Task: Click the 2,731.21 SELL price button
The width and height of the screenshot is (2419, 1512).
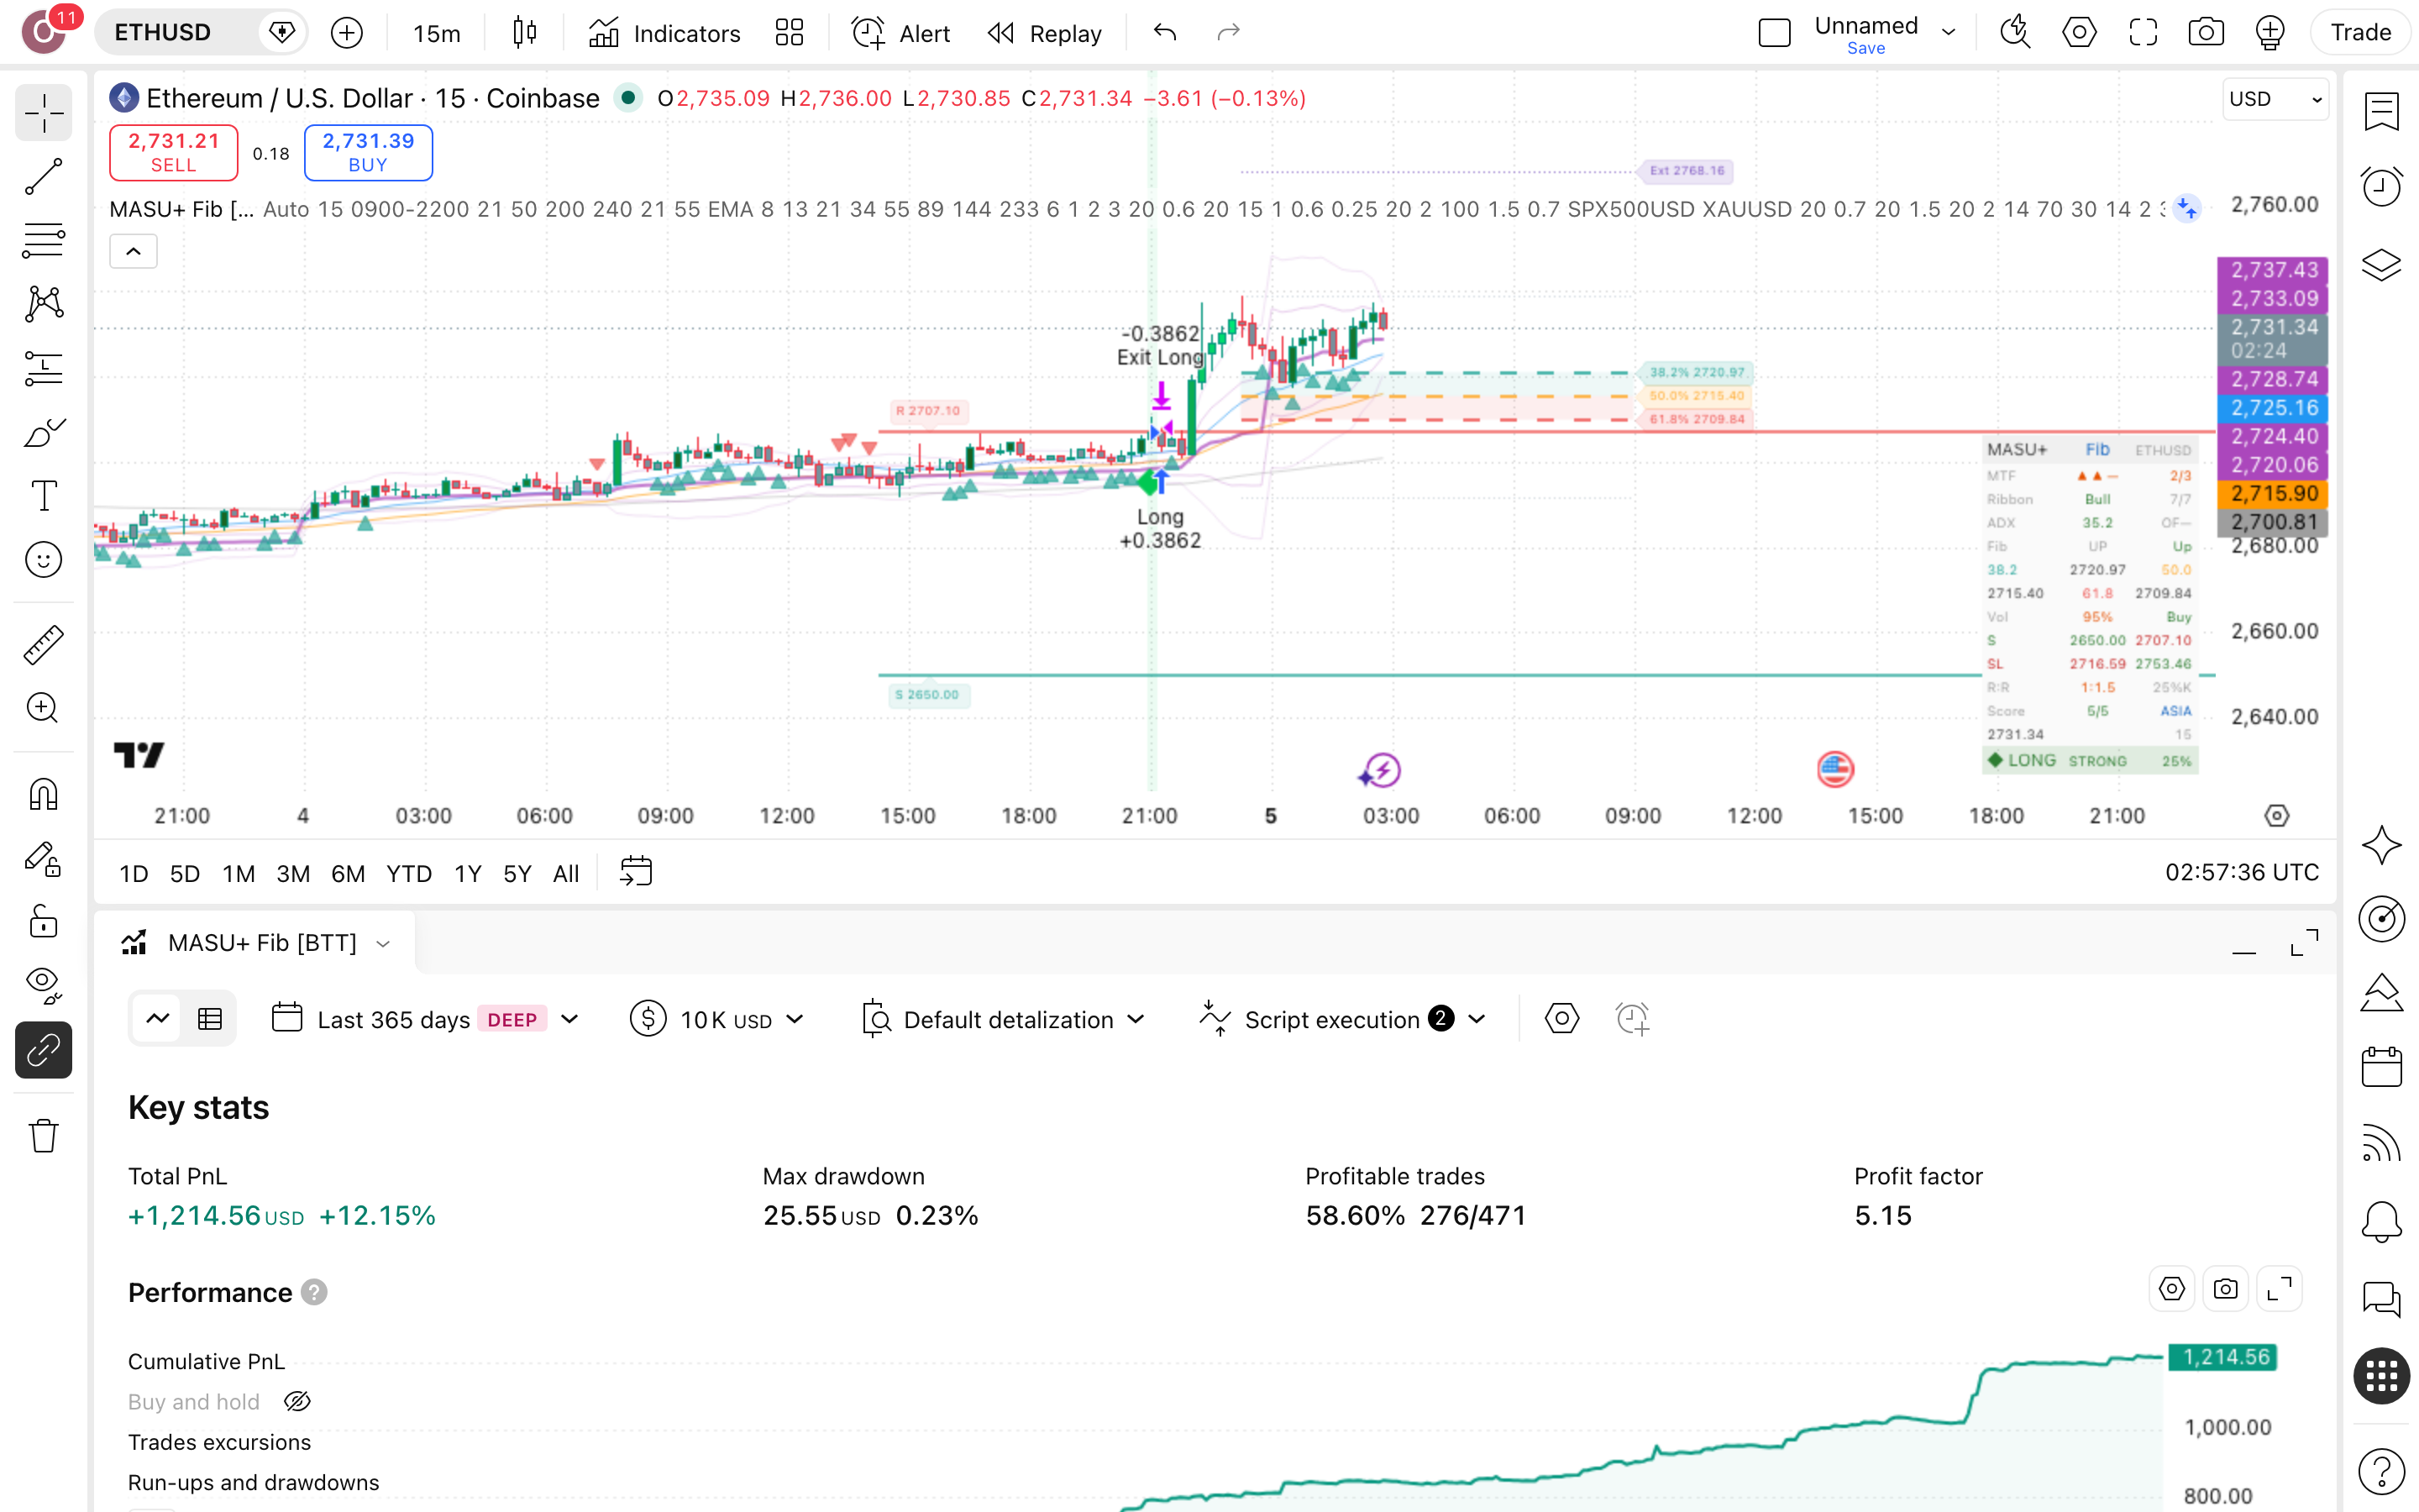Action: [x=173, y=152]
